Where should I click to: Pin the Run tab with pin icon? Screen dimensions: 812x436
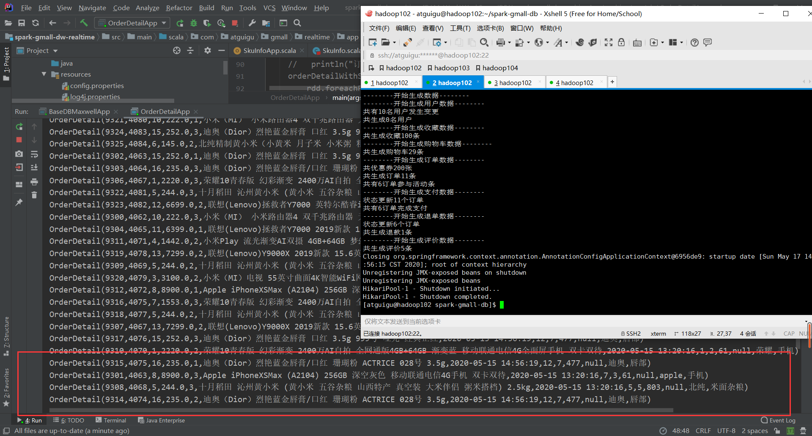coord(19,202)
